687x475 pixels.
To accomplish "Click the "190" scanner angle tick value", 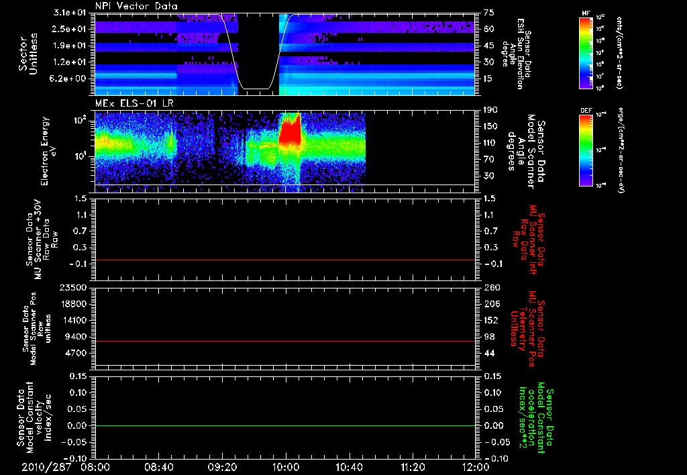I will click(x=490, y=110).
